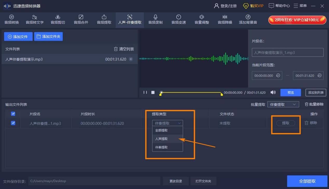This screenshot has height=189, width=329.
Task: Click the playback position slider handle
Action: click(161, 92)
